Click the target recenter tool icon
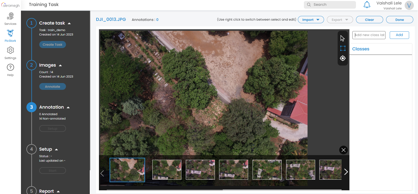 [343, 58]
